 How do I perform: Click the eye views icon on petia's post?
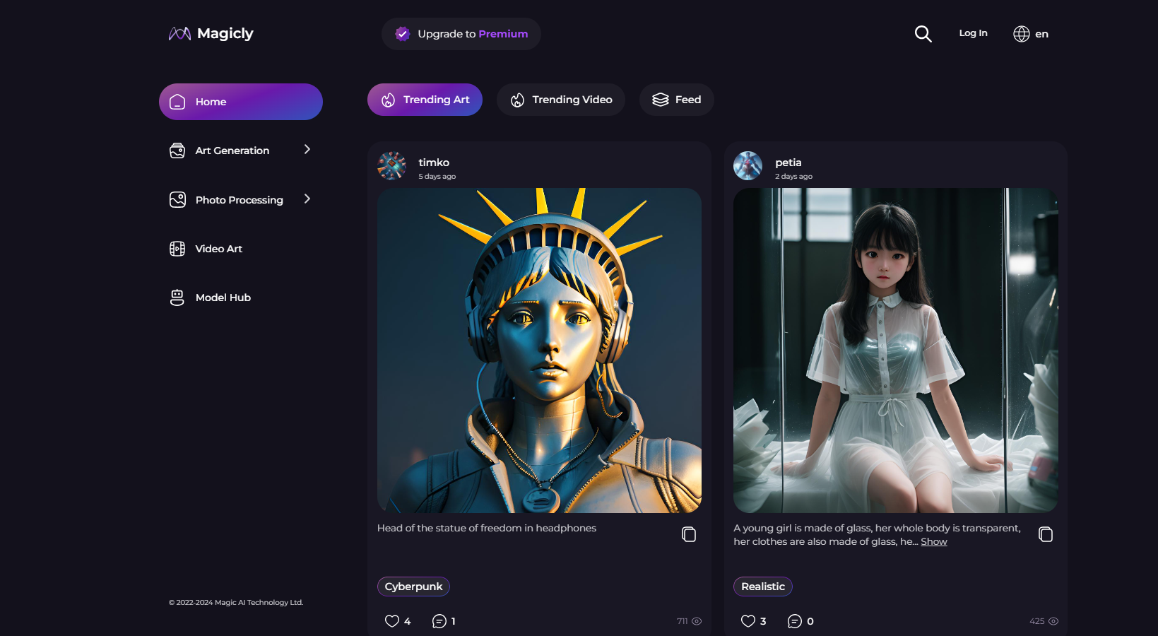[1053, 621]
